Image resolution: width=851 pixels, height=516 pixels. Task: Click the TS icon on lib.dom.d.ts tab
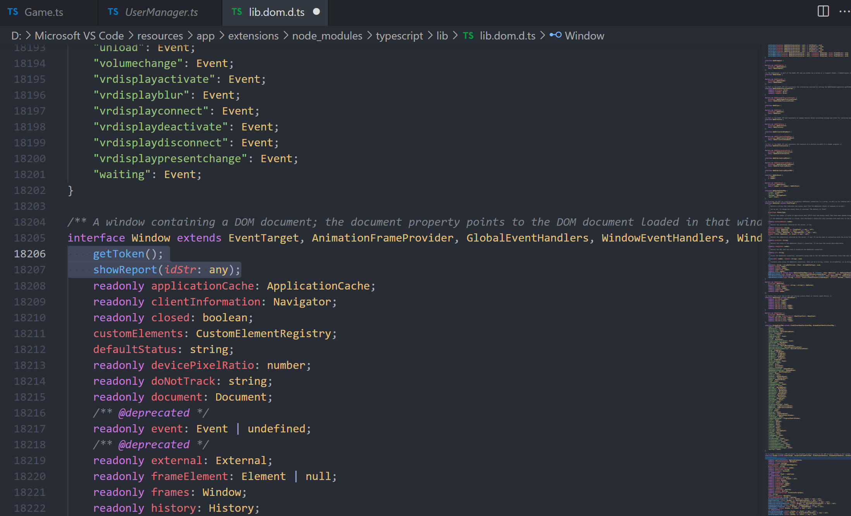pos(237,12)
